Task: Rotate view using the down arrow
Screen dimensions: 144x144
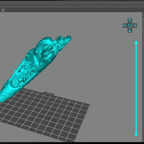Action: pos(130,30)
